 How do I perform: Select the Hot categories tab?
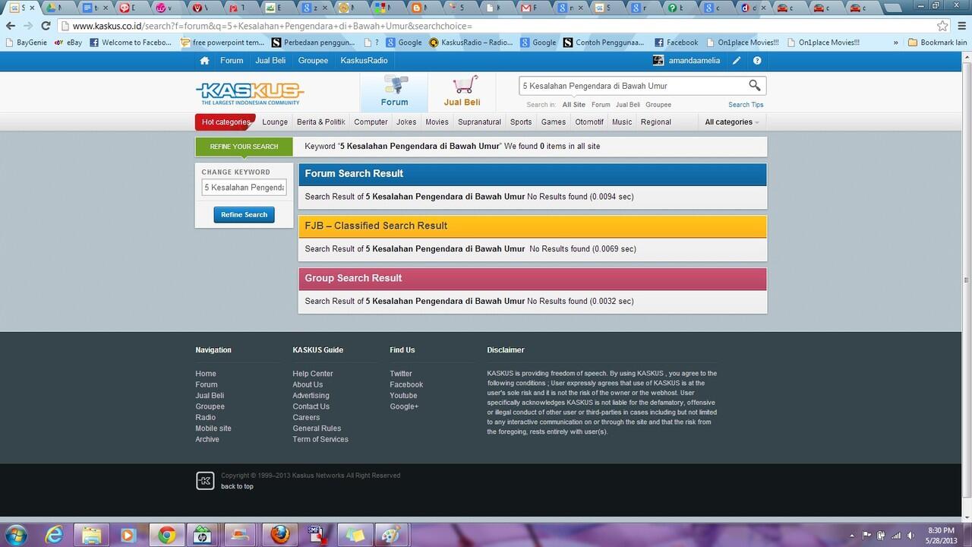[226, 122]
